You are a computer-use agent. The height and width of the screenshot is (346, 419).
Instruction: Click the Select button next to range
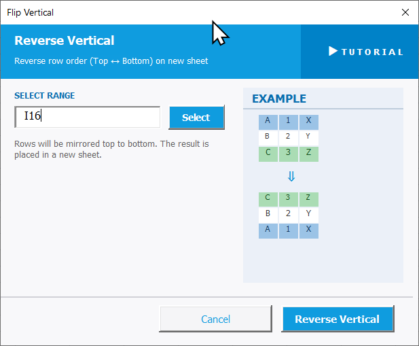196,118
